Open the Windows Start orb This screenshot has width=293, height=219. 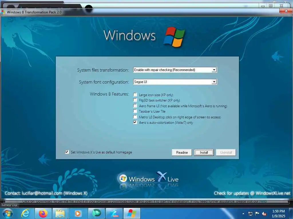point(7,214)
